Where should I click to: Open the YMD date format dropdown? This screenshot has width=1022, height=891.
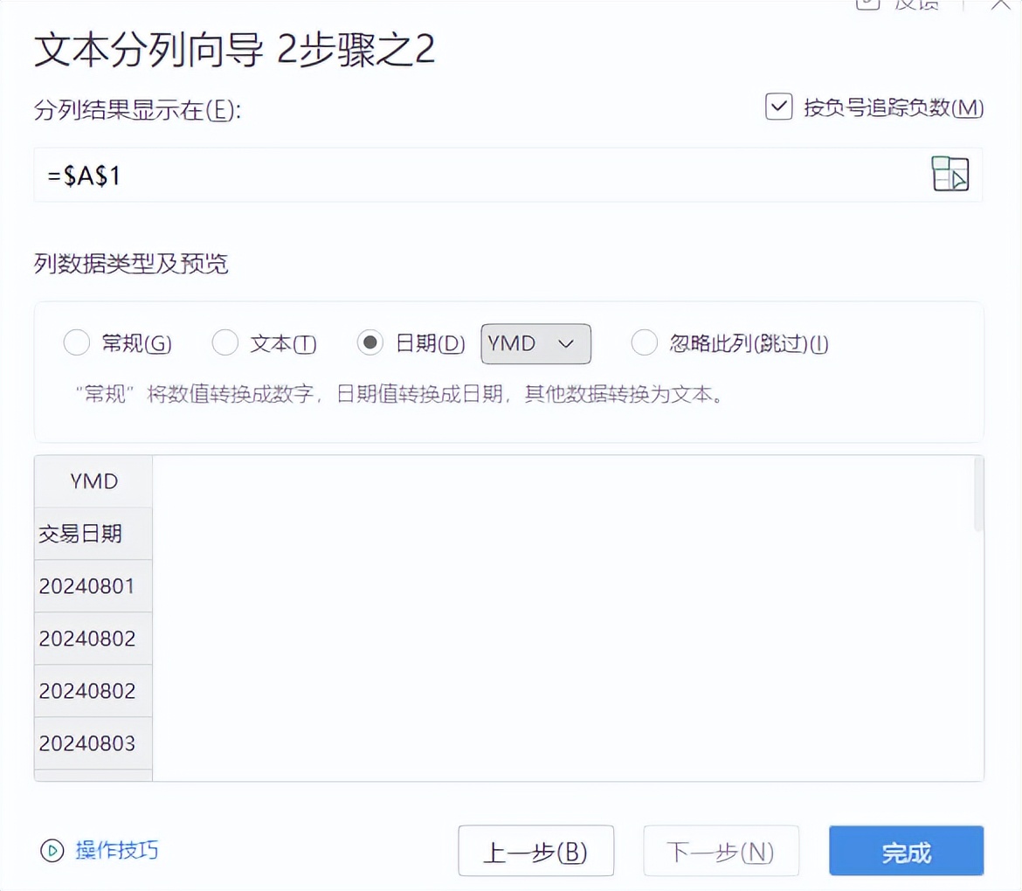click(x=535, y=343)
